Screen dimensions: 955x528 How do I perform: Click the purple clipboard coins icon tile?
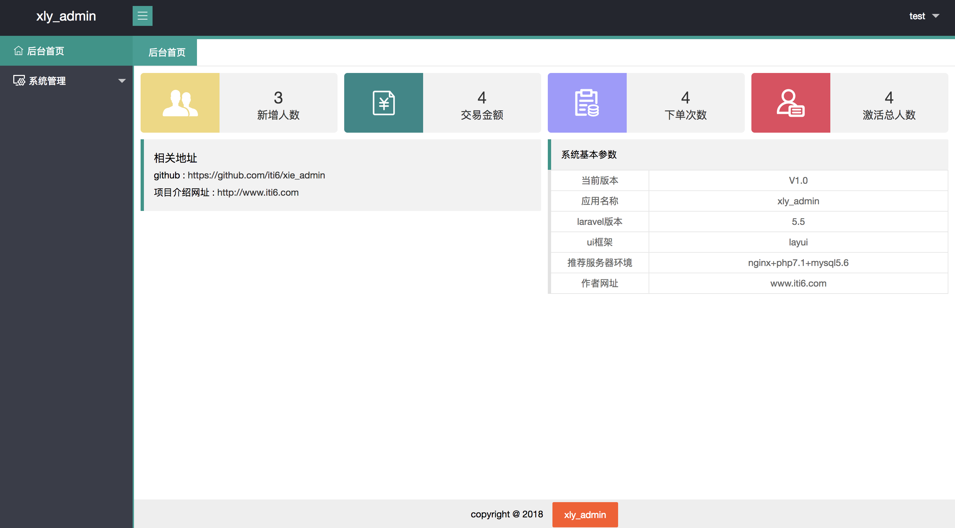(x=587, y=103)
